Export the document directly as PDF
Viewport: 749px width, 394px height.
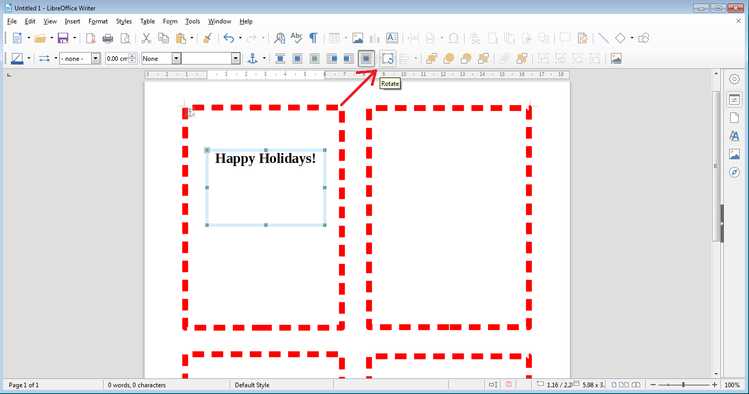pyautogui.click(x=91, y=37)
